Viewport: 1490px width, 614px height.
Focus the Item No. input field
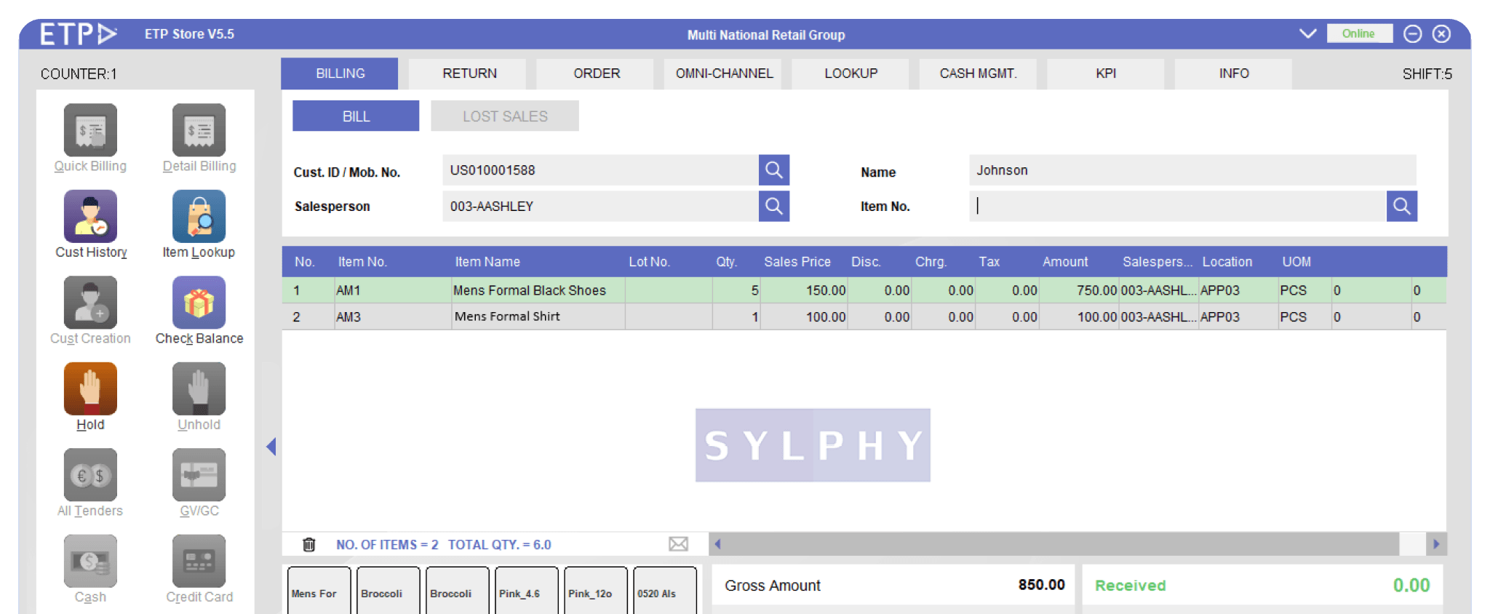tap(1177, 207)
